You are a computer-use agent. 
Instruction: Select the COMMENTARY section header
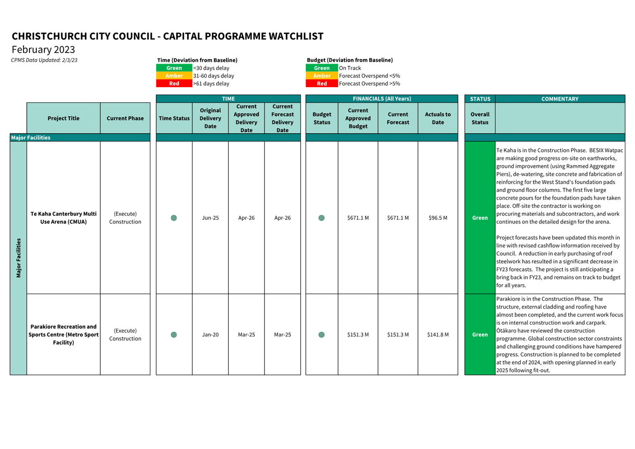coord(560,99)
